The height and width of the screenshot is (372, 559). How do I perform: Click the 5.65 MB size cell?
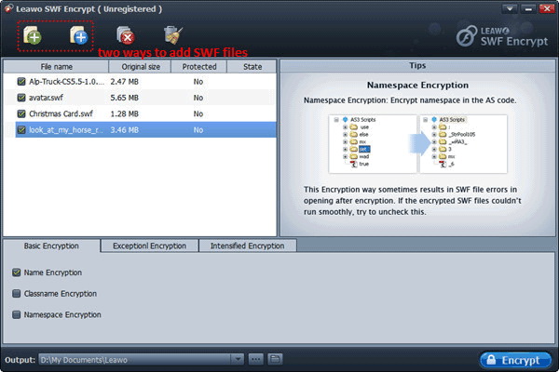point(125,98)
